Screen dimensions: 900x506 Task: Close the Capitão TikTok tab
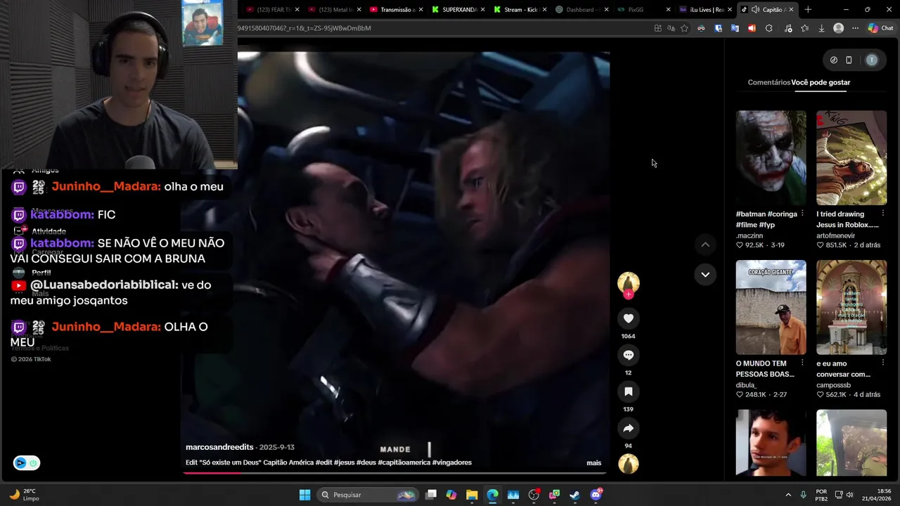[791, 9]
